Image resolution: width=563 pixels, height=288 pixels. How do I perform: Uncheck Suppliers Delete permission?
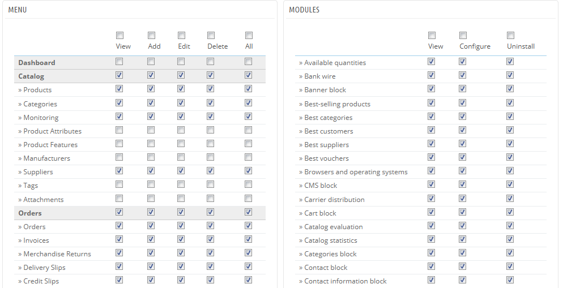pos(210,171)
